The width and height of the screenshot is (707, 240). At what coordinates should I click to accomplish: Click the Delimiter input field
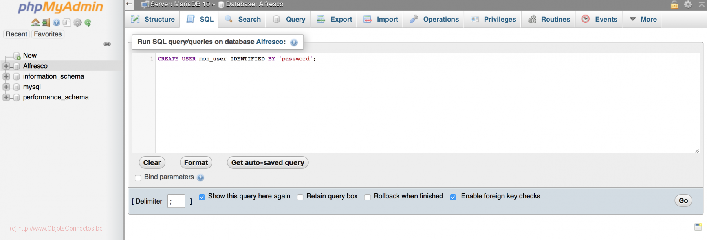click(176, 201)
